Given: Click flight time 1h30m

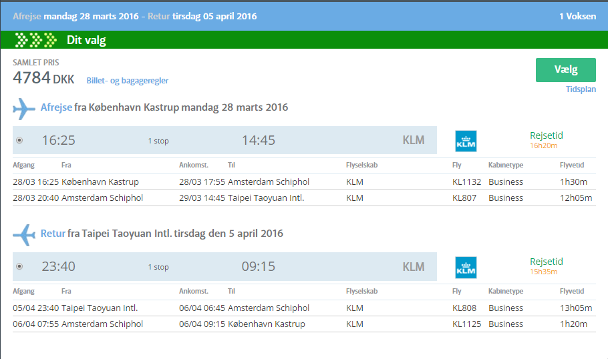Looking at the screenshot, I should 573,182.
